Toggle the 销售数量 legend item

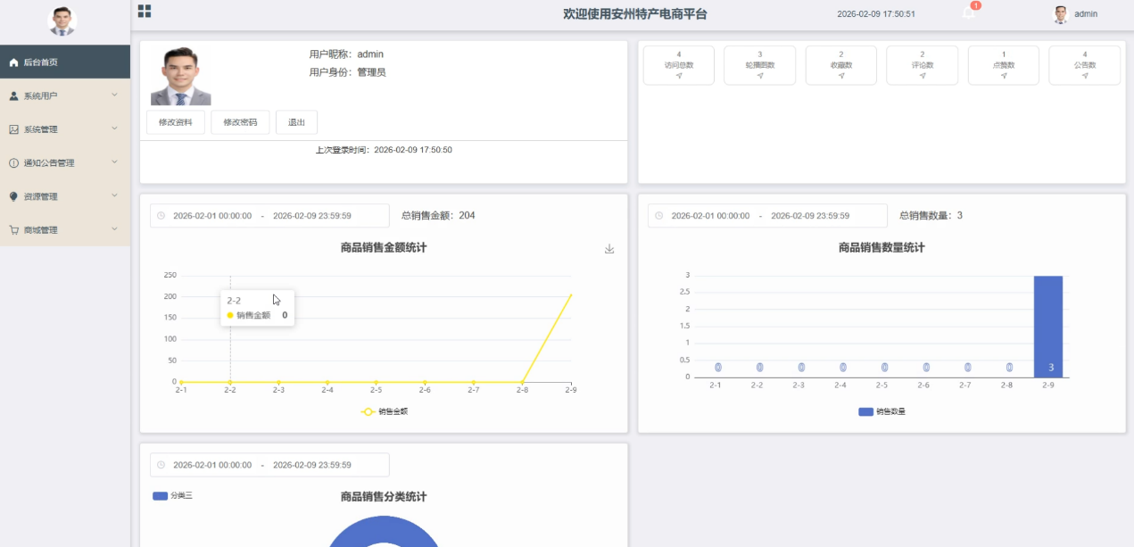click(882, 412)
